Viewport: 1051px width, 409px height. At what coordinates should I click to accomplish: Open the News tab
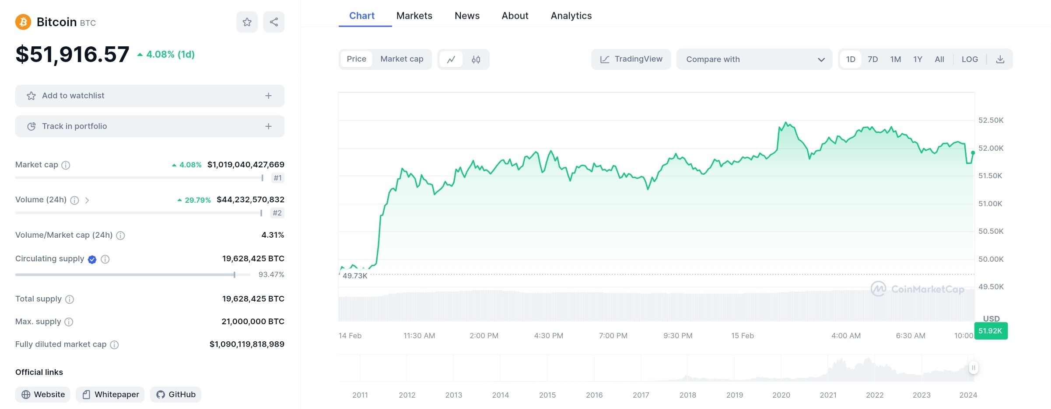point(467,16)
